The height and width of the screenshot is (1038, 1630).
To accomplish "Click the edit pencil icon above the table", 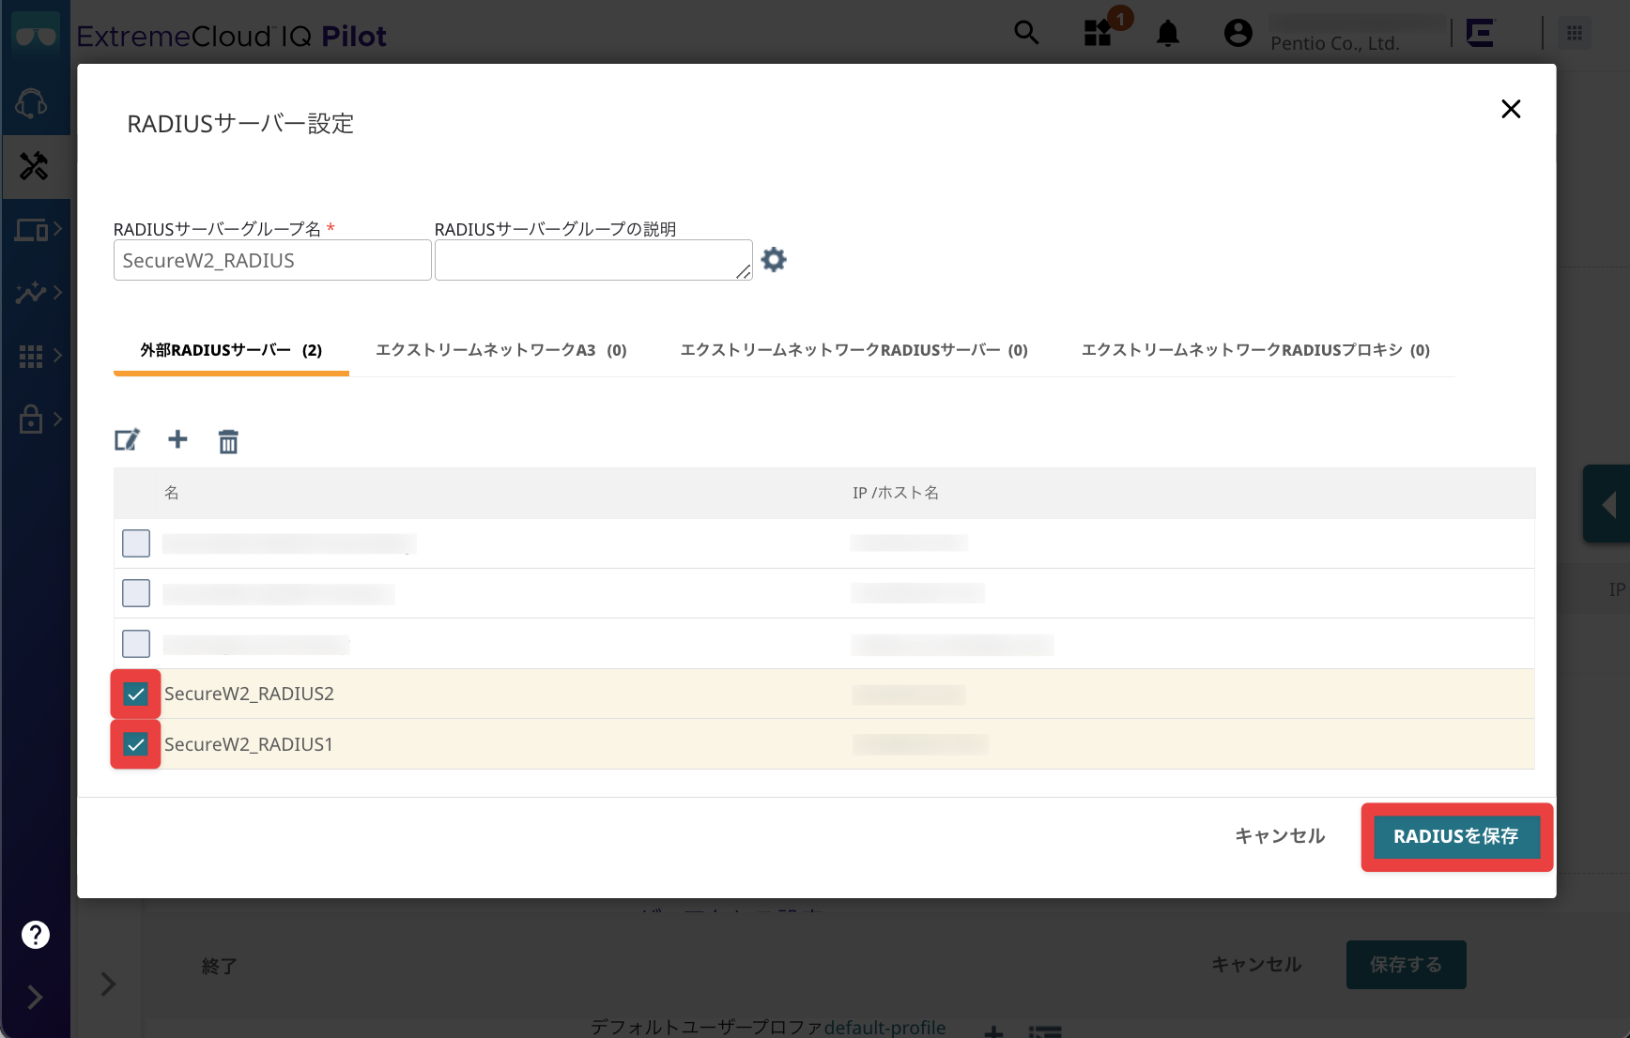I will pyautogui.click(x=127, y=440).
